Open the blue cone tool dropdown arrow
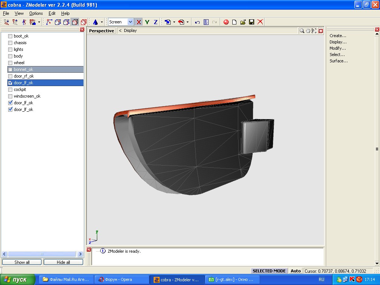This screenshot has width=380, height=285. click(x=102, y=22)
